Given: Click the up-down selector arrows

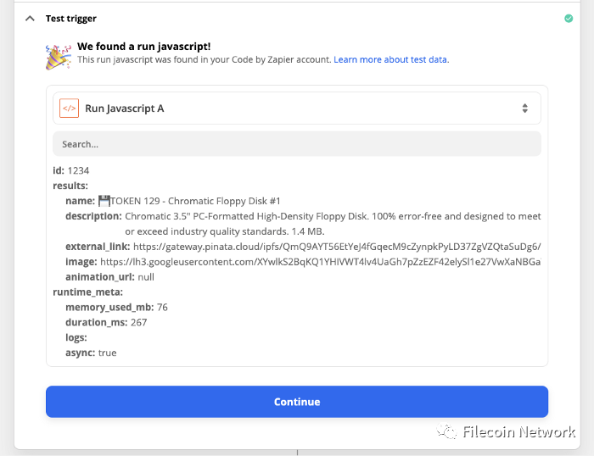Looking at the screenshot, I should click(524, 108).
